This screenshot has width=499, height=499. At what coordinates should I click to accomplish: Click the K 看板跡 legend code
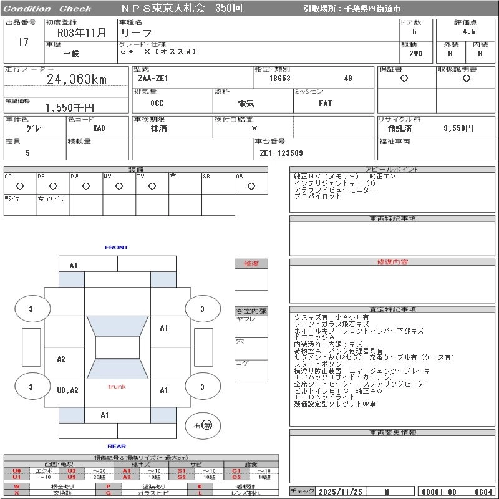point(200,487)
